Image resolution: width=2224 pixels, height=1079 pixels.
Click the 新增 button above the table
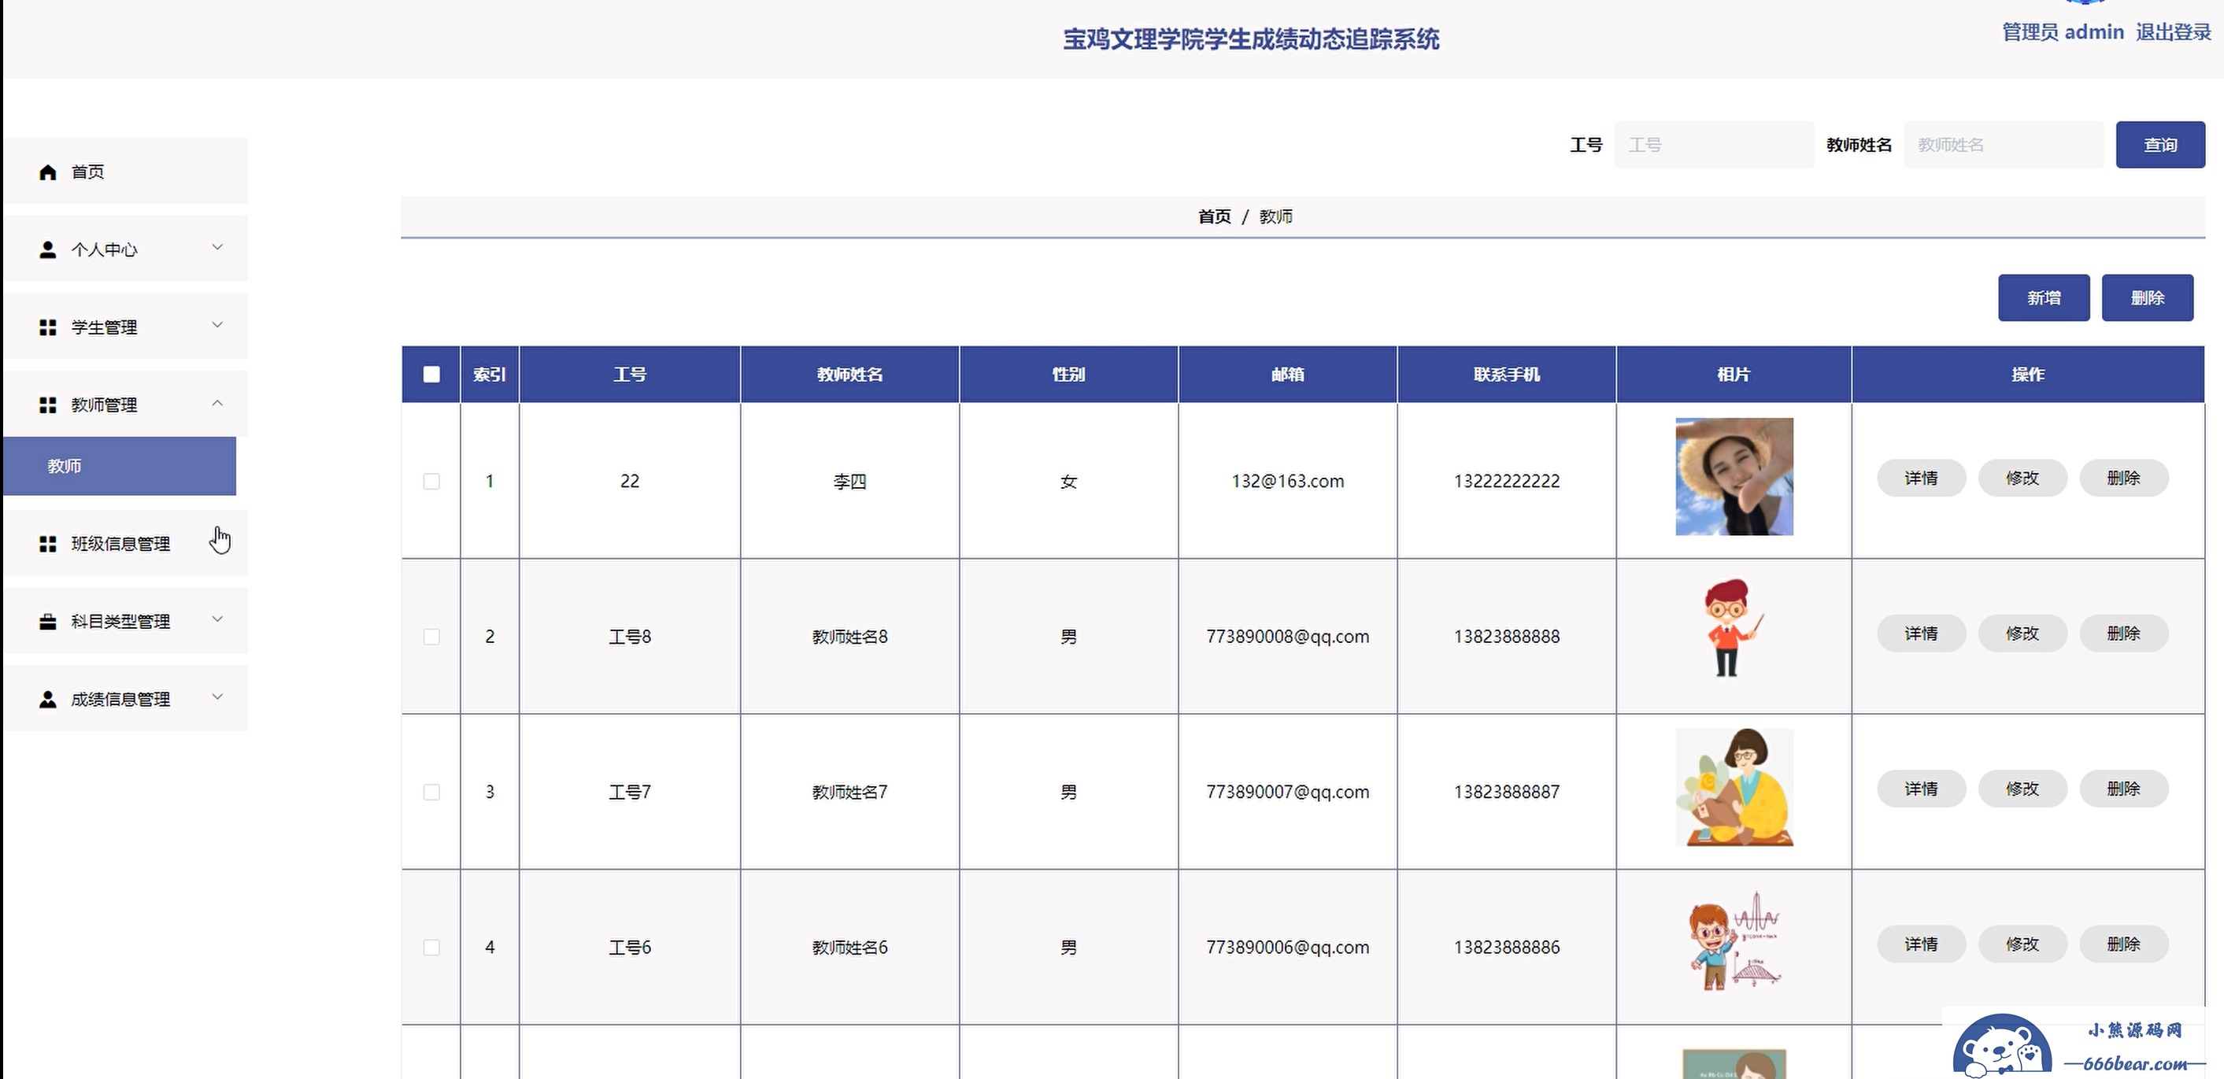pos(2044,297)
